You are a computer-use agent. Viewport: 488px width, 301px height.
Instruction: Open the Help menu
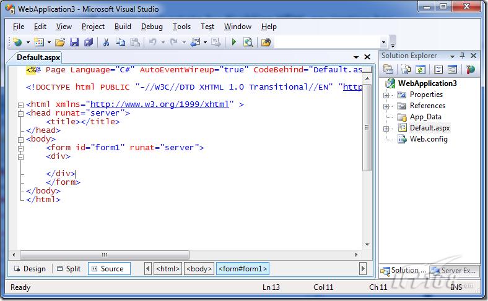click(269, 27)
